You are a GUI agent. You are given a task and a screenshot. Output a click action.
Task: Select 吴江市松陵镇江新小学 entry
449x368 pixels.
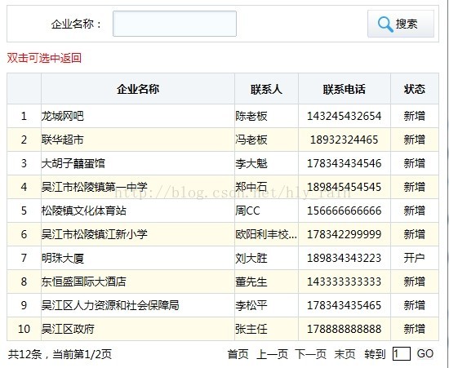point(94,234)
